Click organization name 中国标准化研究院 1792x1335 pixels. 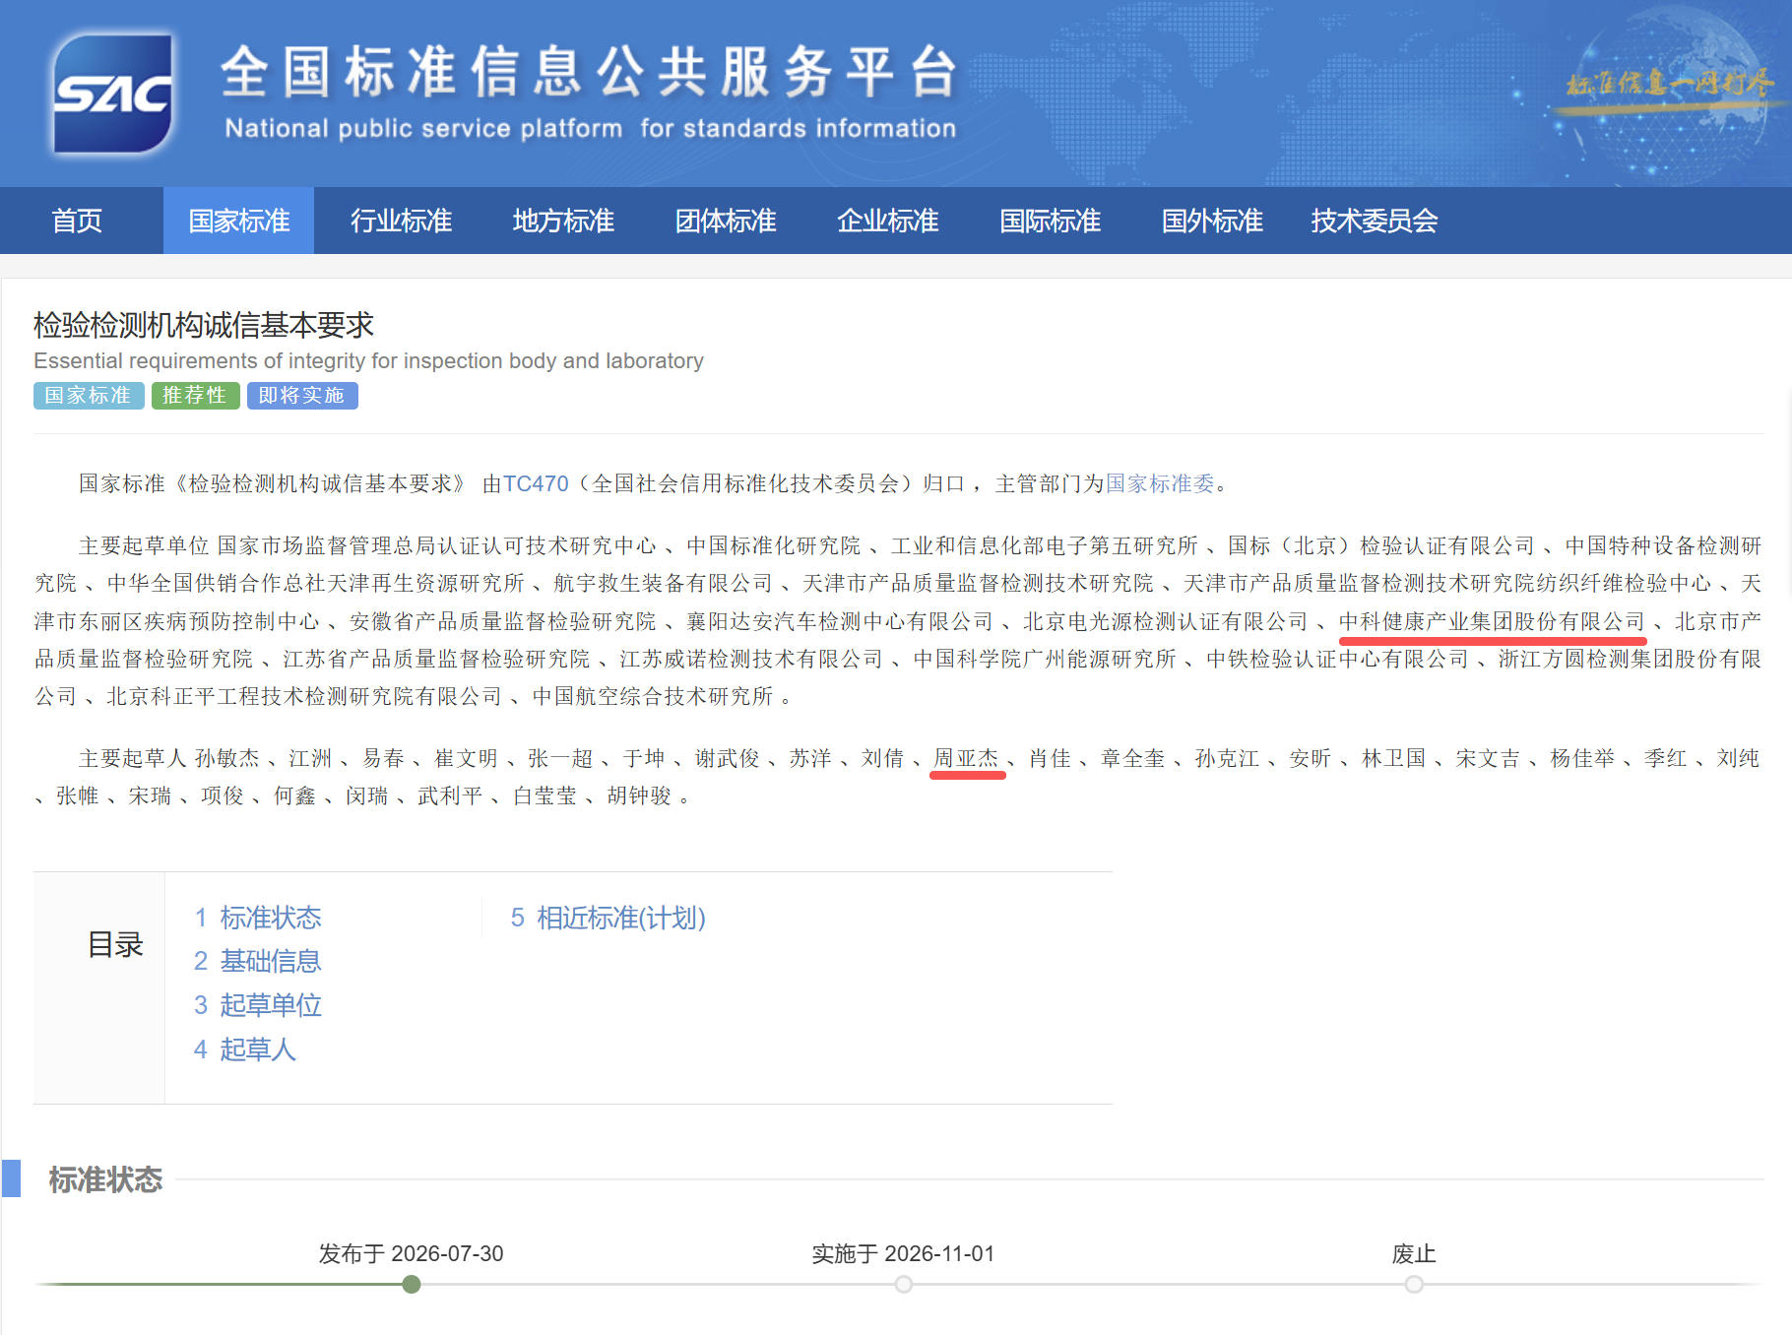774,545
